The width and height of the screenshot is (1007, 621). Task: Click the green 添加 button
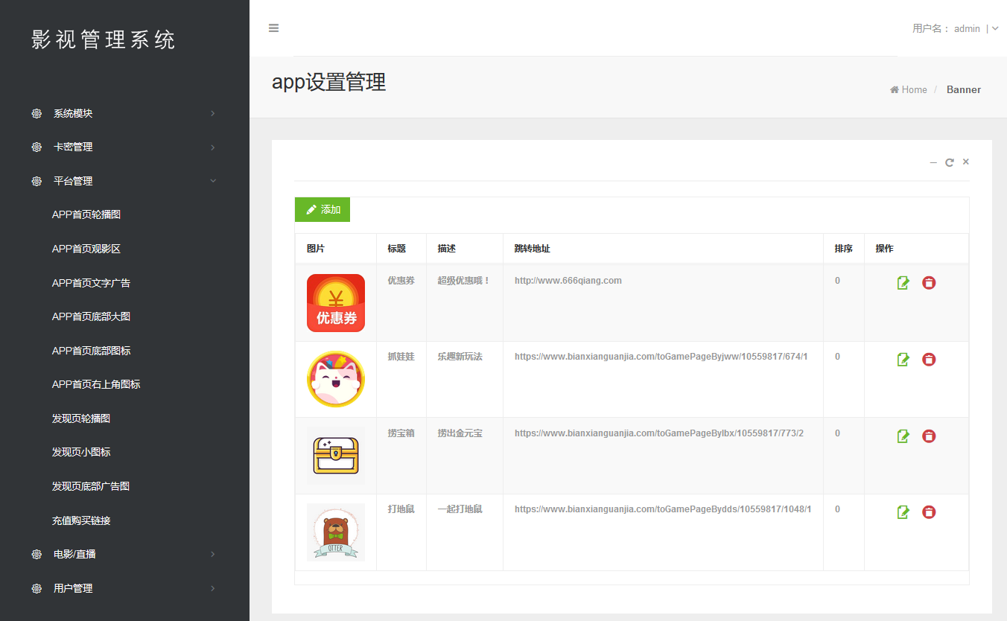coord(323,210)
